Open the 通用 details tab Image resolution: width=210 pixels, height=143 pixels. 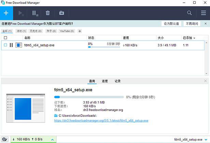[92, 81]
